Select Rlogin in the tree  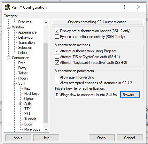(23, 78)
